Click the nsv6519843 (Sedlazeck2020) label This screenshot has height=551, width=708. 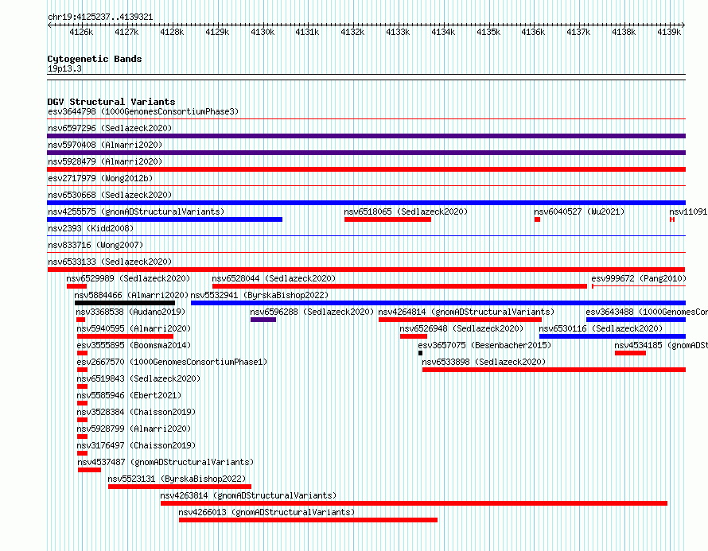click(x=138, y=378)
